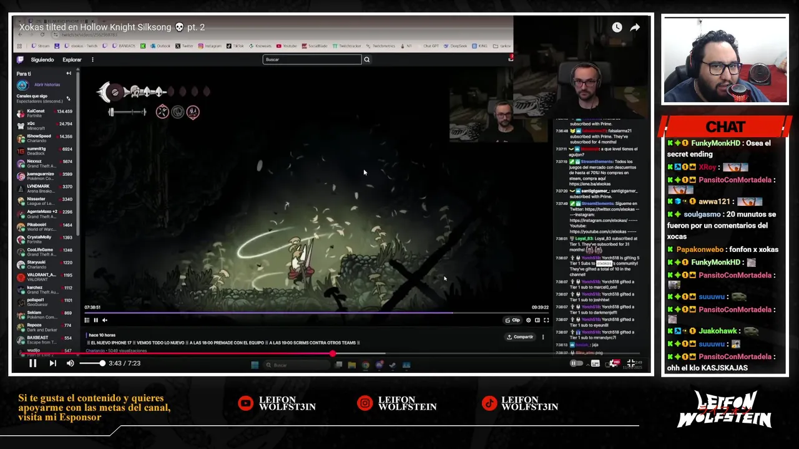
Task: Click the Twitch Buscar search field
Action: 311,59
